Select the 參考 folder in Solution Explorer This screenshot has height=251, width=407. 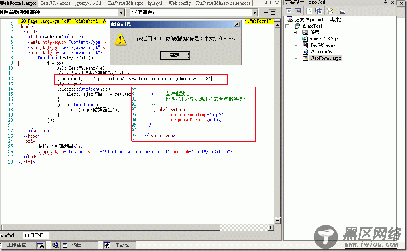click(315, 32)
